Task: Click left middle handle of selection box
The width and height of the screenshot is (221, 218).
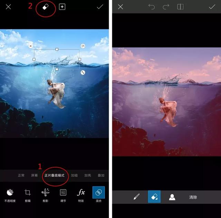Action: 34,59
